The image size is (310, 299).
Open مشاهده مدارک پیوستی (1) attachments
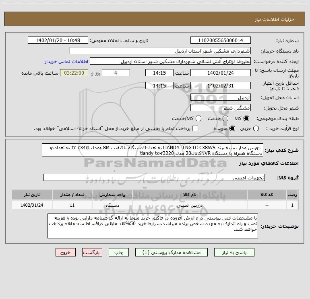[x=172, y=252]
